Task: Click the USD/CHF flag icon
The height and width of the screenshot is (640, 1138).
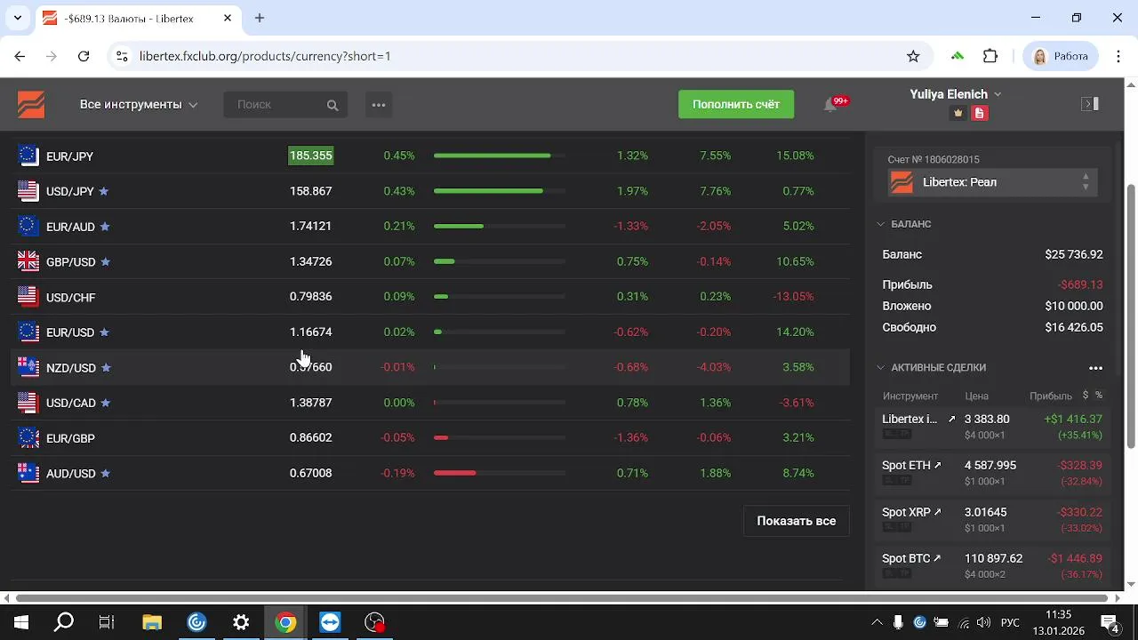Action: click(x=28, y=297)
